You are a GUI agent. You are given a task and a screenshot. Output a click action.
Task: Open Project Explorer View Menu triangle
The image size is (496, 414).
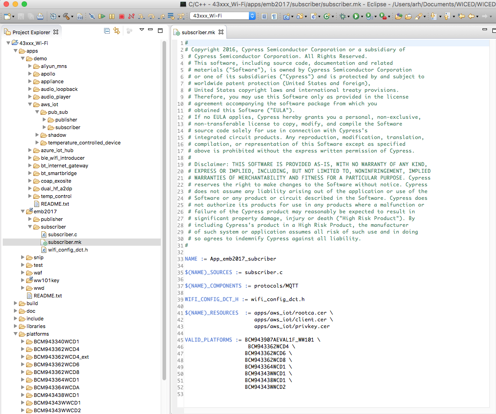(142, 29)
